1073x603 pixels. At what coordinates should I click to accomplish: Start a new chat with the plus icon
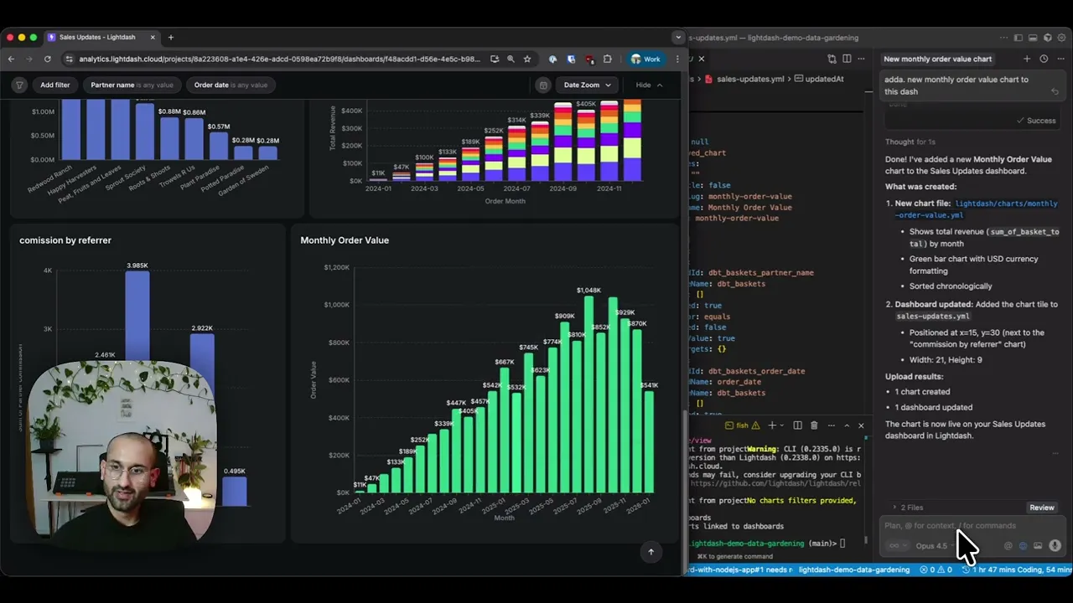tap(1027, 59)
